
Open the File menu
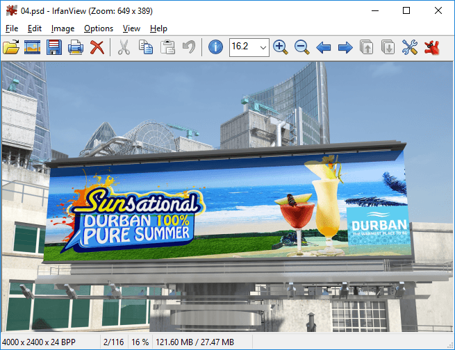(12, 28)
